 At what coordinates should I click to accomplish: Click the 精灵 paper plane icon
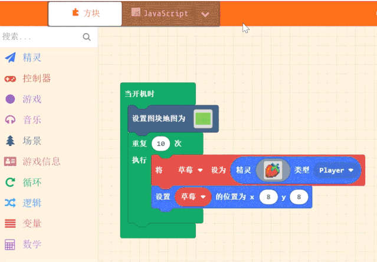click(x=11, y=58)
